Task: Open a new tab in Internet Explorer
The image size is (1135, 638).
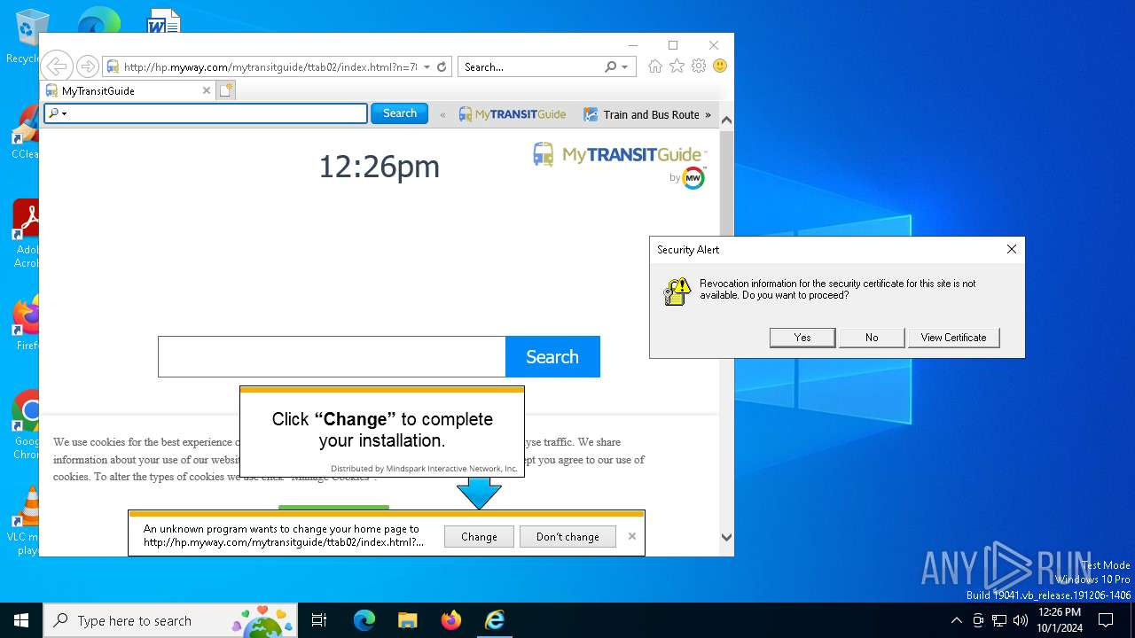Action: tap(226, 90)
